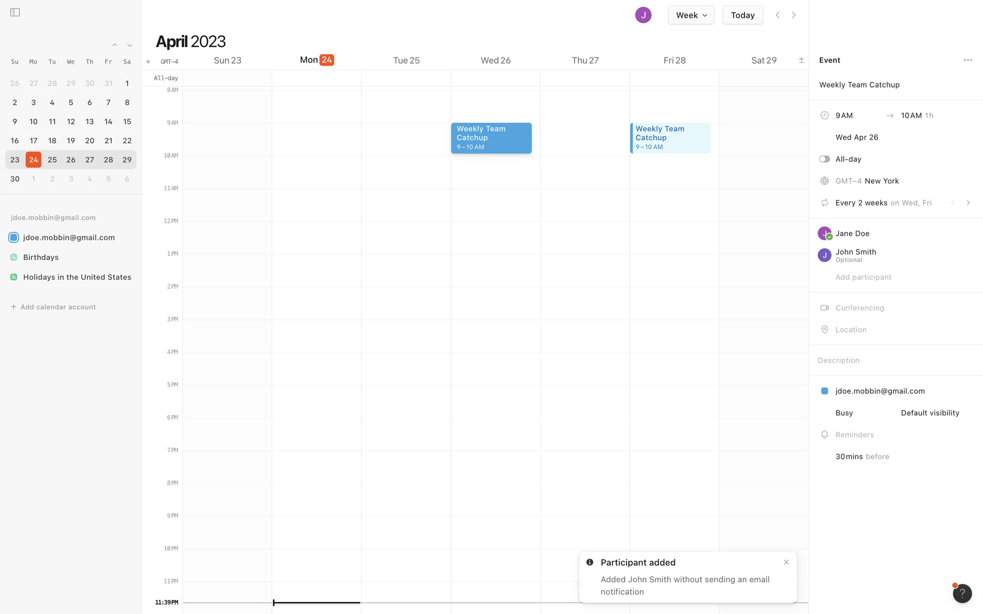Click event calendar color swatch
Screen dimensions: 983x614
tap(824, 391)
